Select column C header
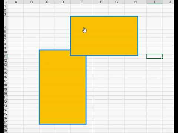This screenshot has width=178, height=133. pos(47,2)
